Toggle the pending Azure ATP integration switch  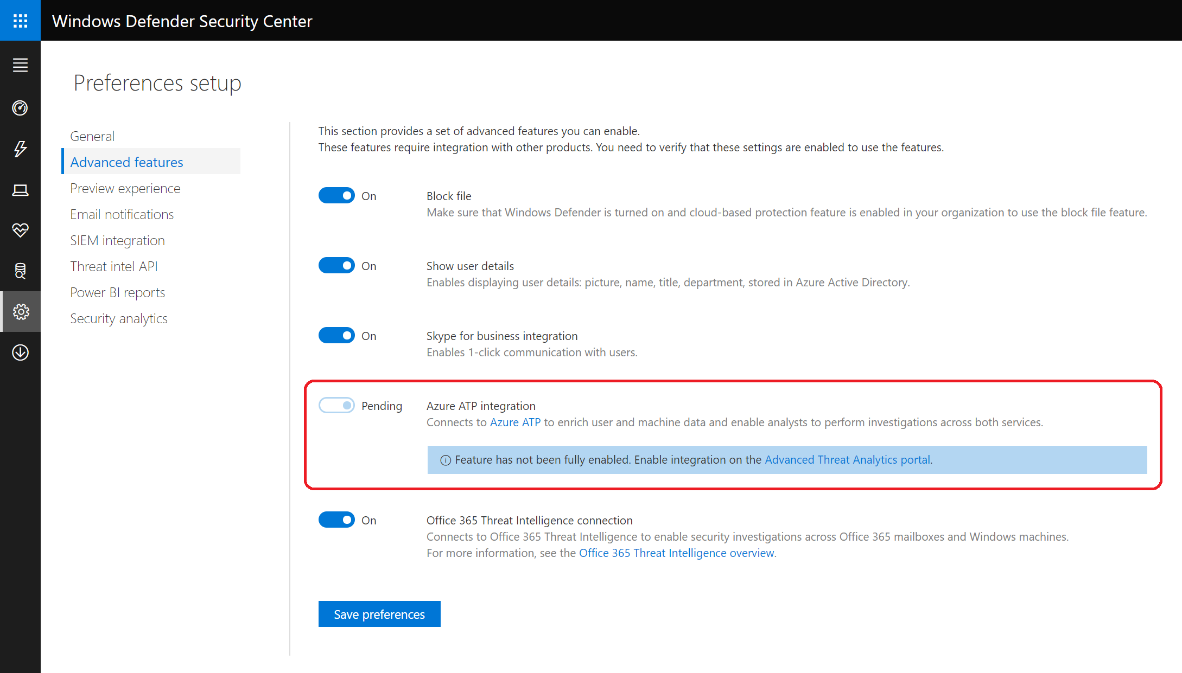336,406
